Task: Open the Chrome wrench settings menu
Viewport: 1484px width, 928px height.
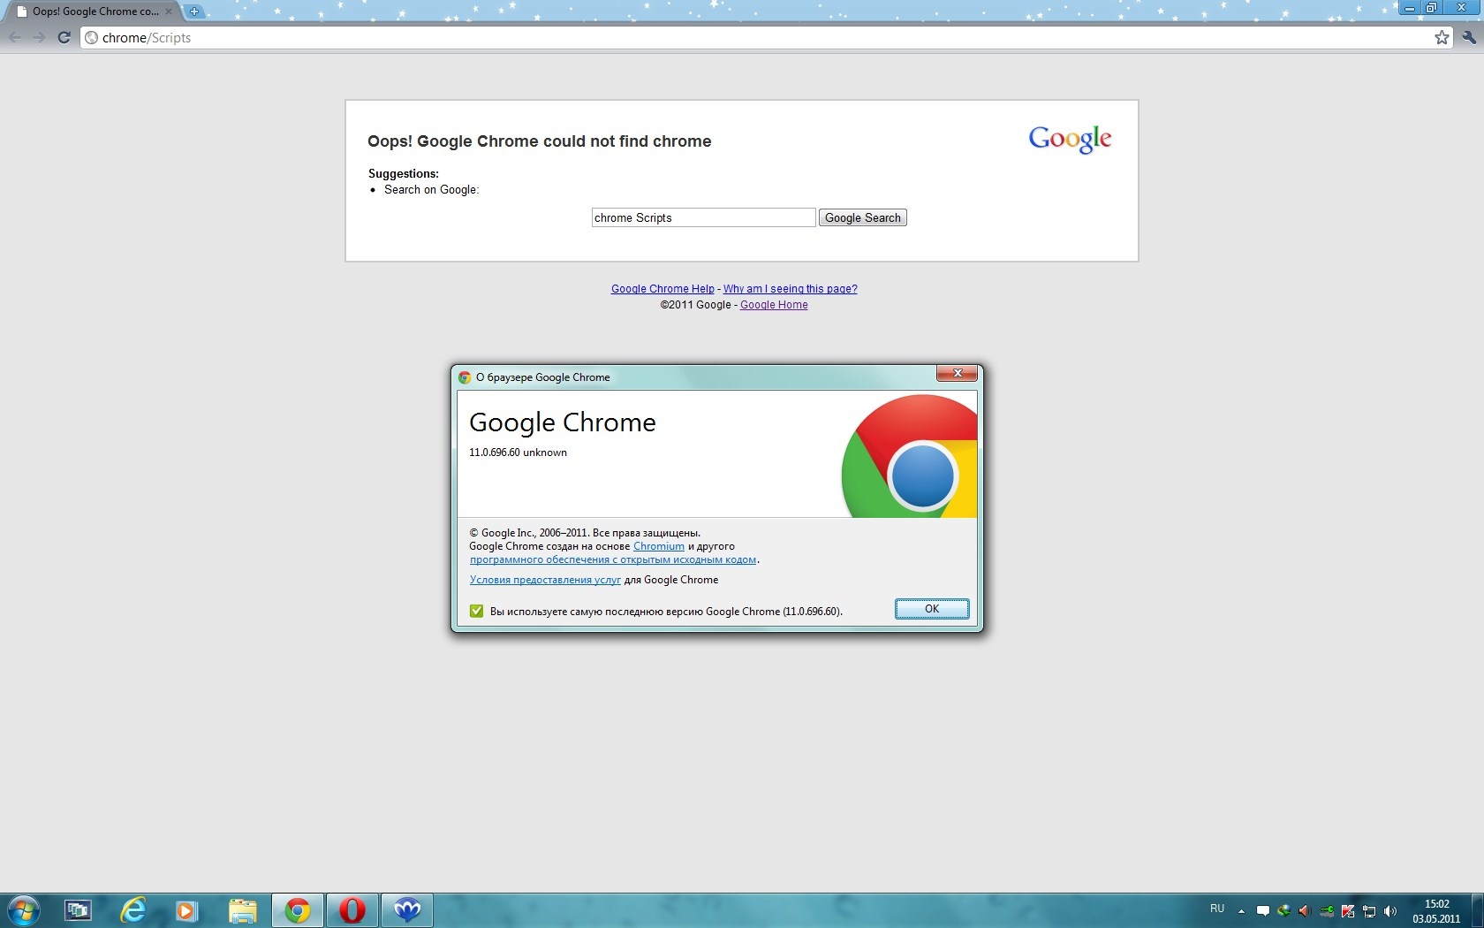Action: click(1468, 37)
